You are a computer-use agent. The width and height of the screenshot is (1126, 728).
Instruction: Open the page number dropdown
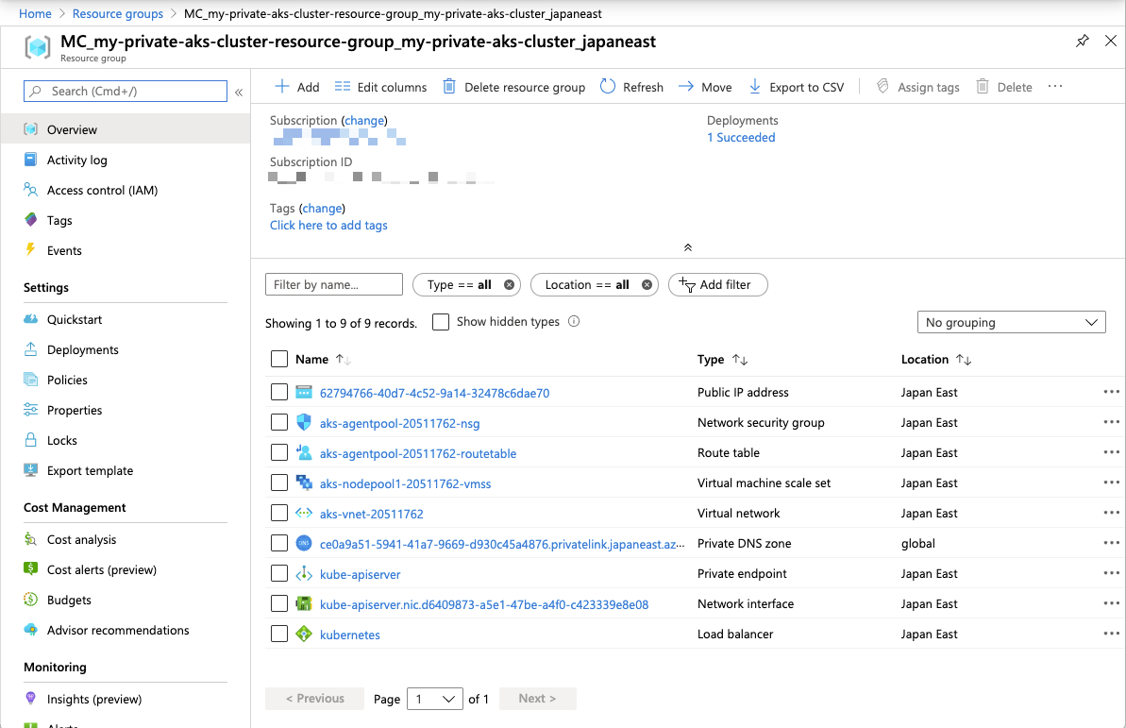pyautogui.click(x=434, y=699)
